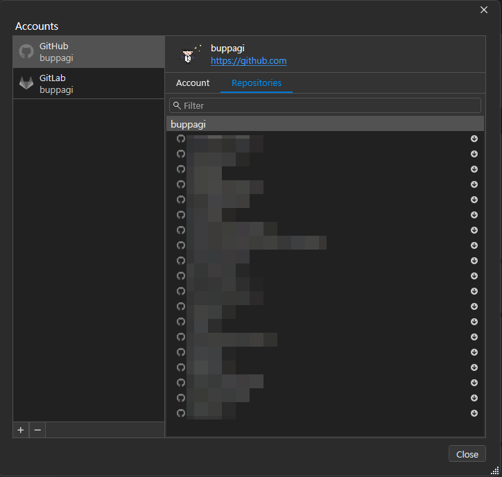Click the GitHub icon of the first repository row

coord(181,139)
